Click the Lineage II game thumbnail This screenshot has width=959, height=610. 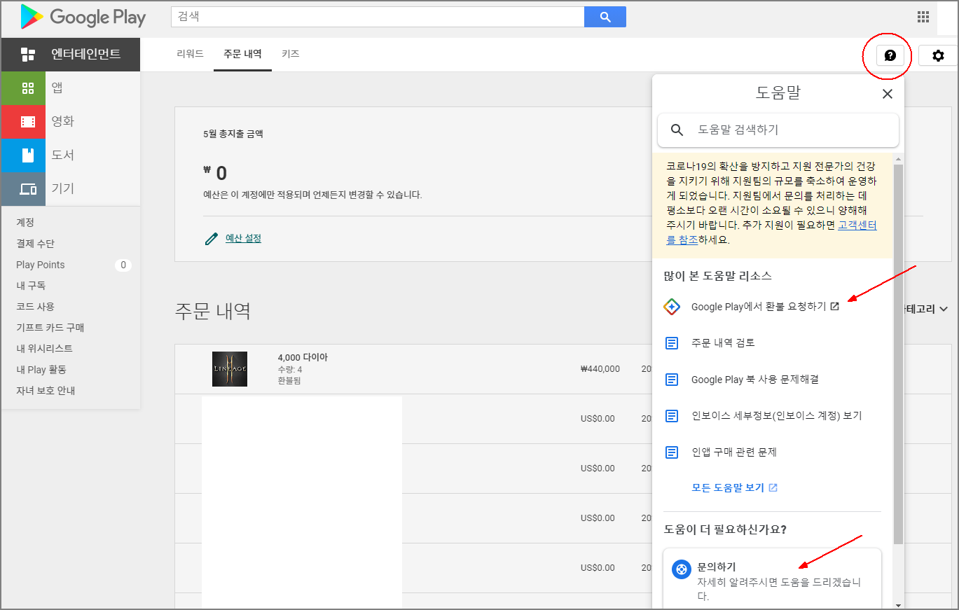pyautogui.click(x=230, y=369)
